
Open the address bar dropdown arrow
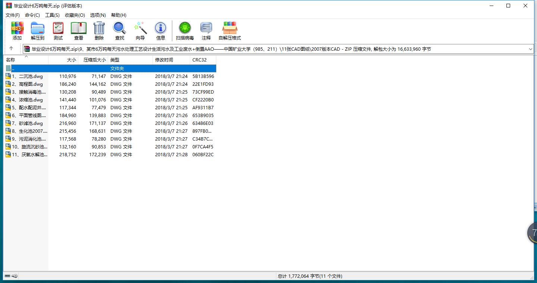click(x=531, y=48)
